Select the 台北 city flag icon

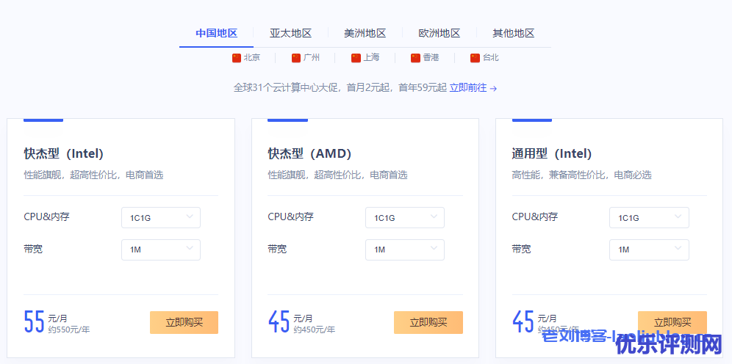pos(475,58)
